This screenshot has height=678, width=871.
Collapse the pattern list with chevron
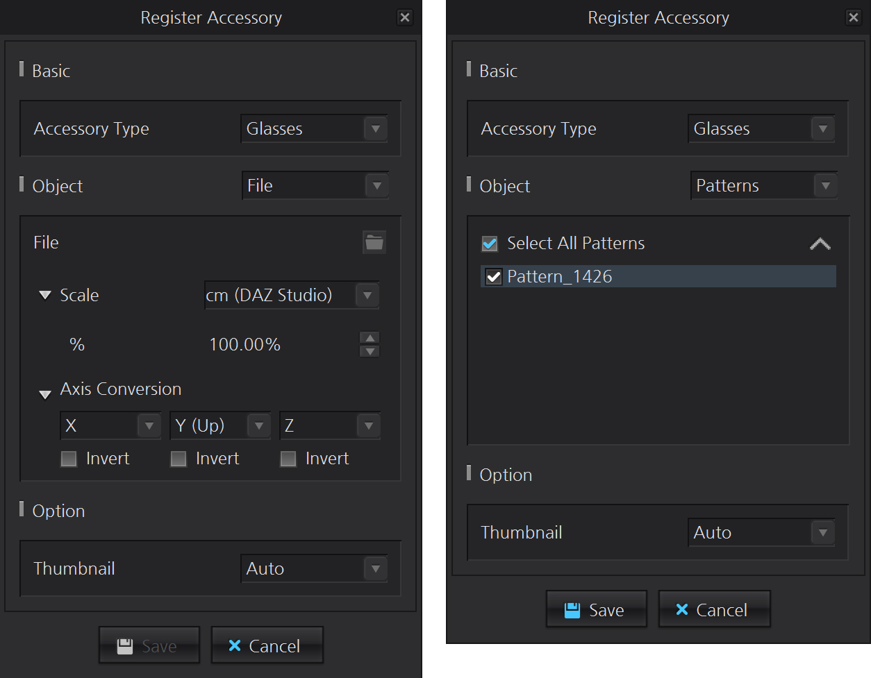[820, 244]
